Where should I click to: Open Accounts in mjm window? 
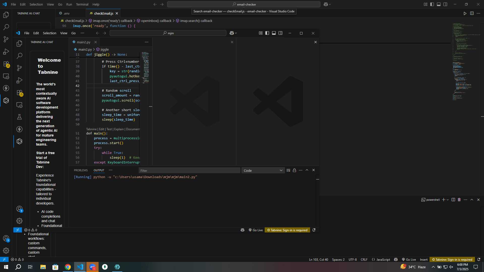pyautogui.click(x=19, y=209)
